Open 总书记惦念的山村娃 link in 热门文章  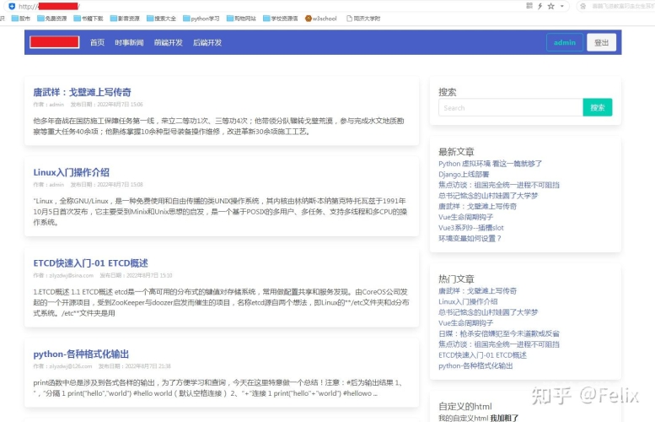point(488,312)
